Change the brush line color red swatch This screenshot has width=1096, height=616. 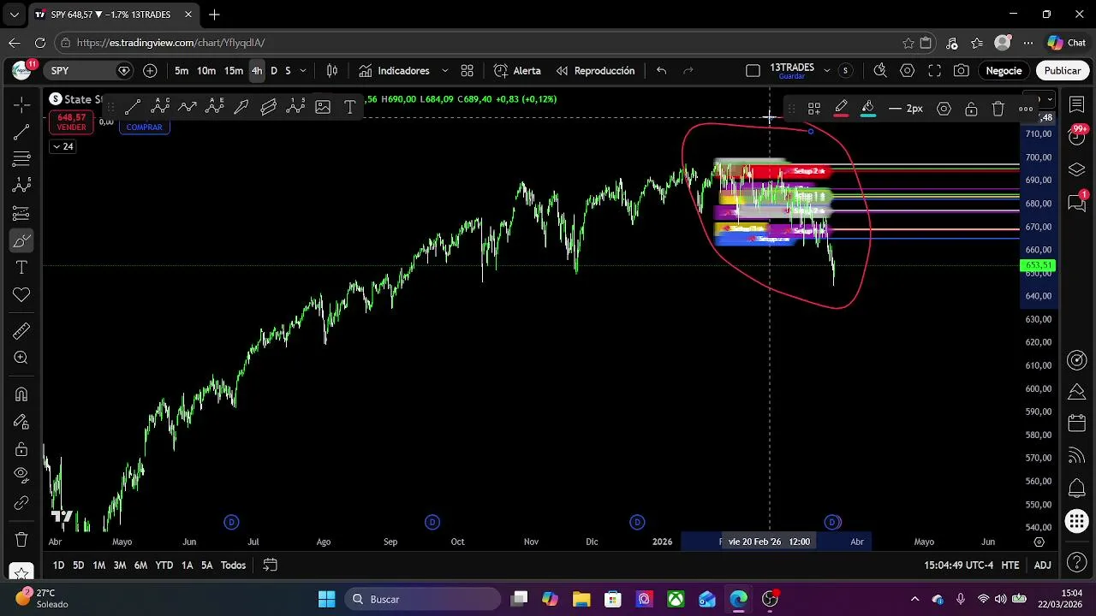(841, 109)
